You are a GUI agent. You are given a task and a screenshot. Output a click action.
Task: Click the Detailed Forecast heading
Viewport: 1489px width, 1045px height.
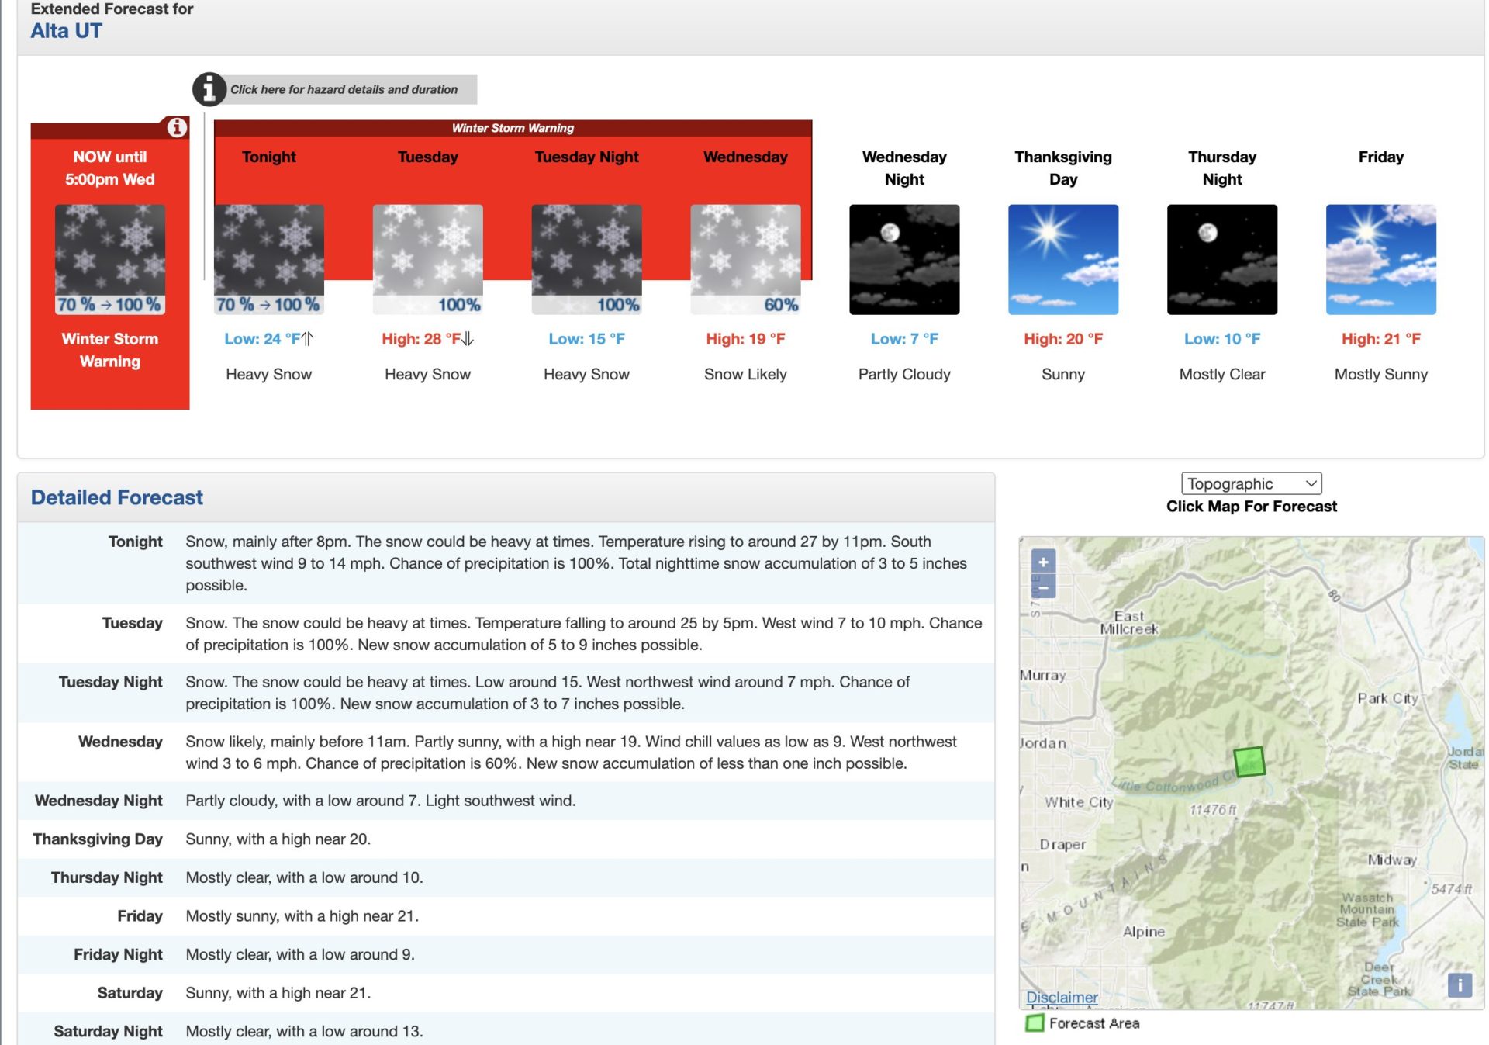click(116, 497)
